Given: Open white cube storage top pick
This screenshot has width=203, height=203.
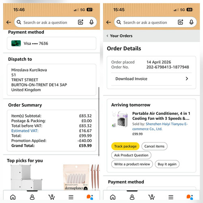Looking at the screenshot, I should click(x=26, y=177).
